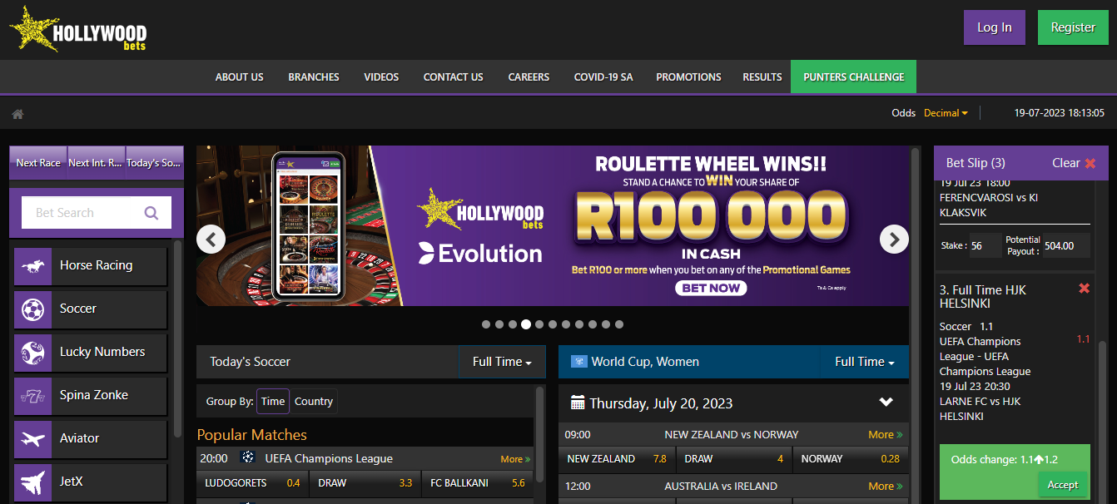
Task: Open Today's Soccer Full Time dropdown
Action: click(502, 362)
